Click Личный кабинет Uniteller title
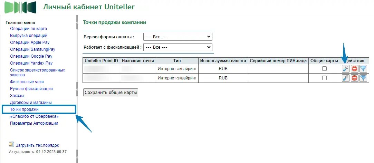374x163 pixels. 89,7
